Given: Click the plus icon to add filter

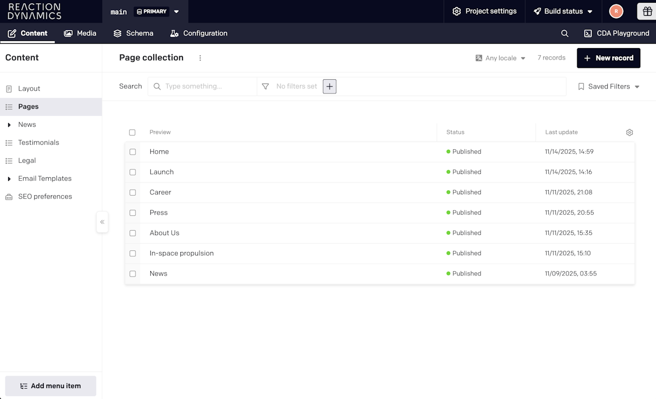Looking at the screenshot, I should click(x=329, y=86).
